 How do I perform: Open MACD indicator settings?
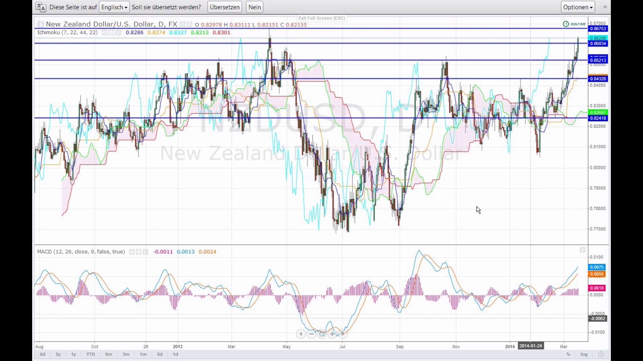[x=139, y=252]
